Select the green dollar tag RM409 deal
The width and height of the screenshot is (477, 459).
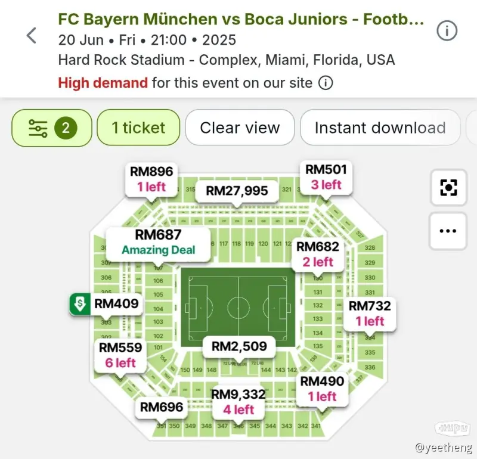[106, 303]
